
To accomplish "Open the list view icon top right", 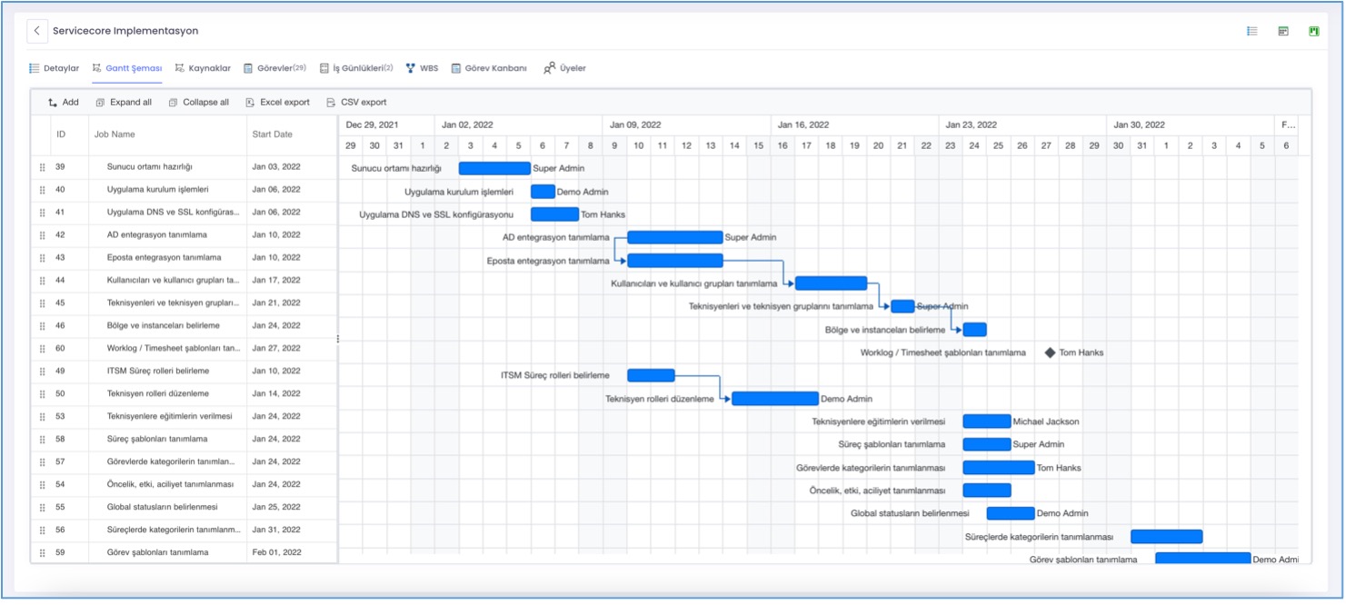I will point(1252,30).
